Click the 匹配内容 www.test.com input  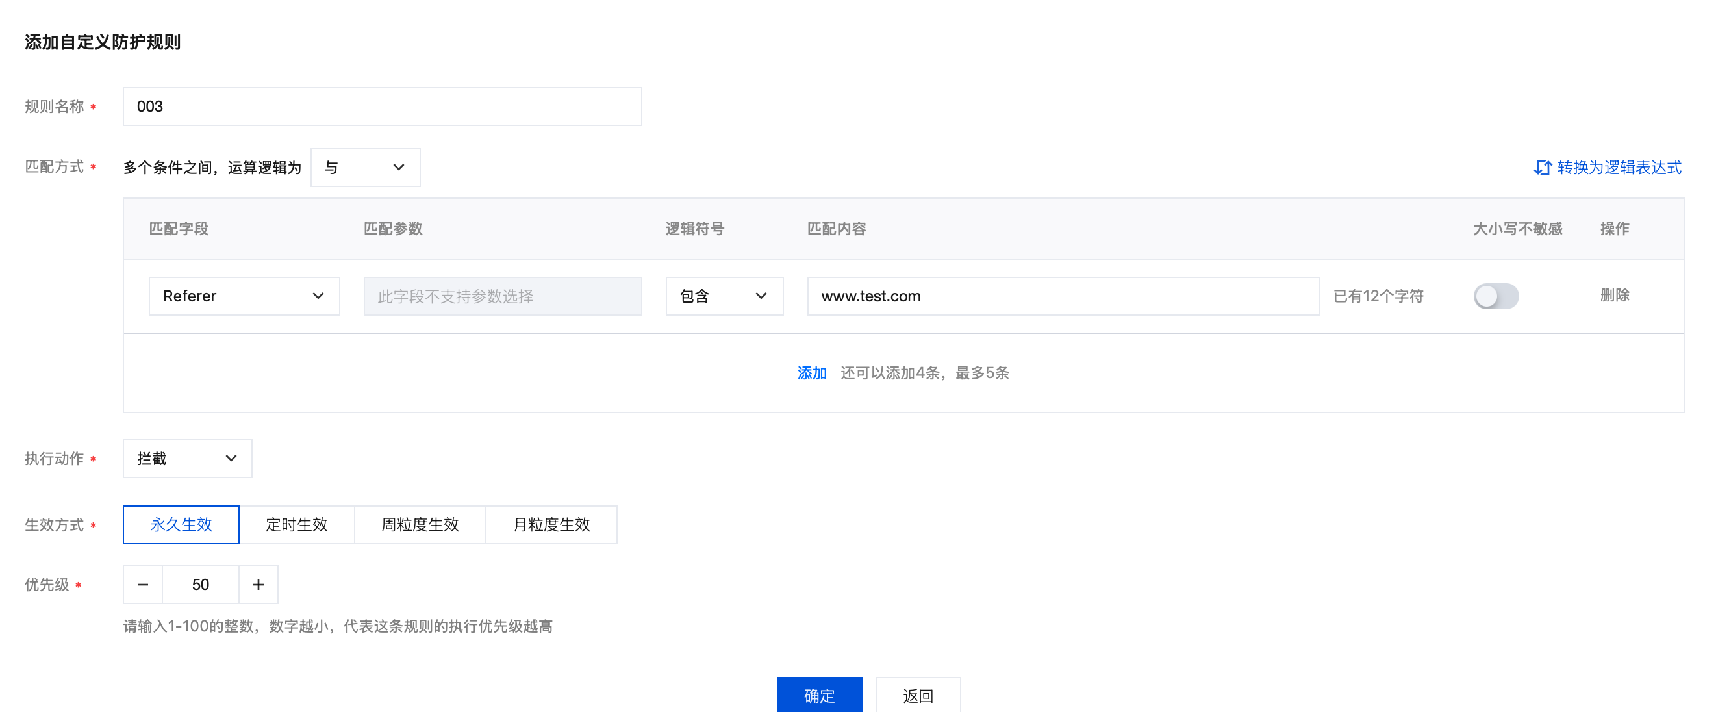pos(1063,296)
